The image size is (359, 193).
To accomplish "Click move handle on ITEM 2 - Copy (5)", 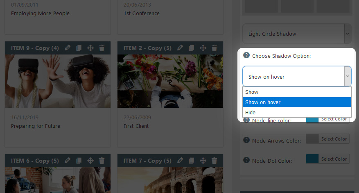I will coord(203,48).
